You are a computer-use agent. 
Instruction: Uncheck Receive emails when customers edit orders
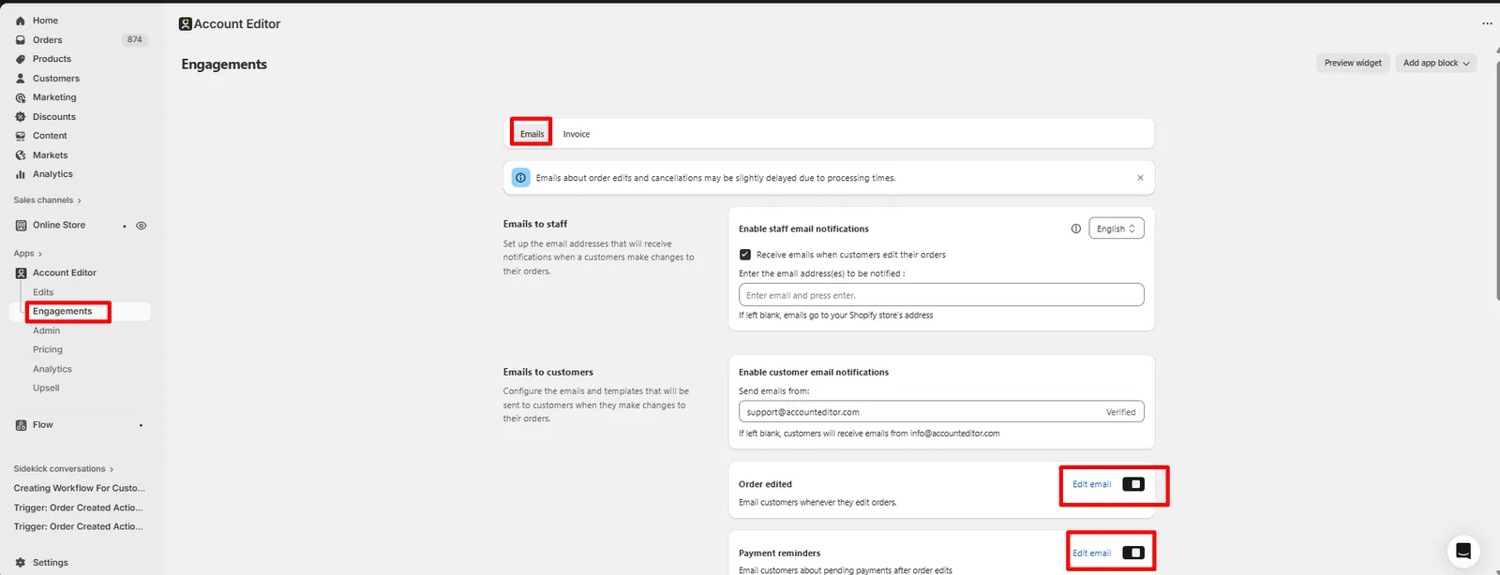pos(745,255)
